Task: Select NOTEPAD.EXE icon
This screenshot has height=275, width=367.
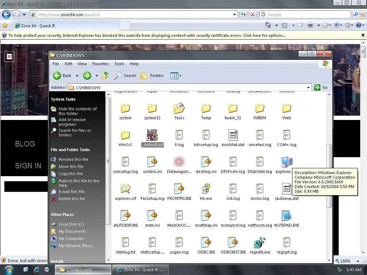Action: (286, 215)
